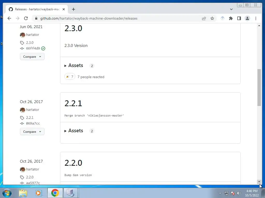
Task: Expand Assets for release 2.3.0
Action: click(74, 65)
